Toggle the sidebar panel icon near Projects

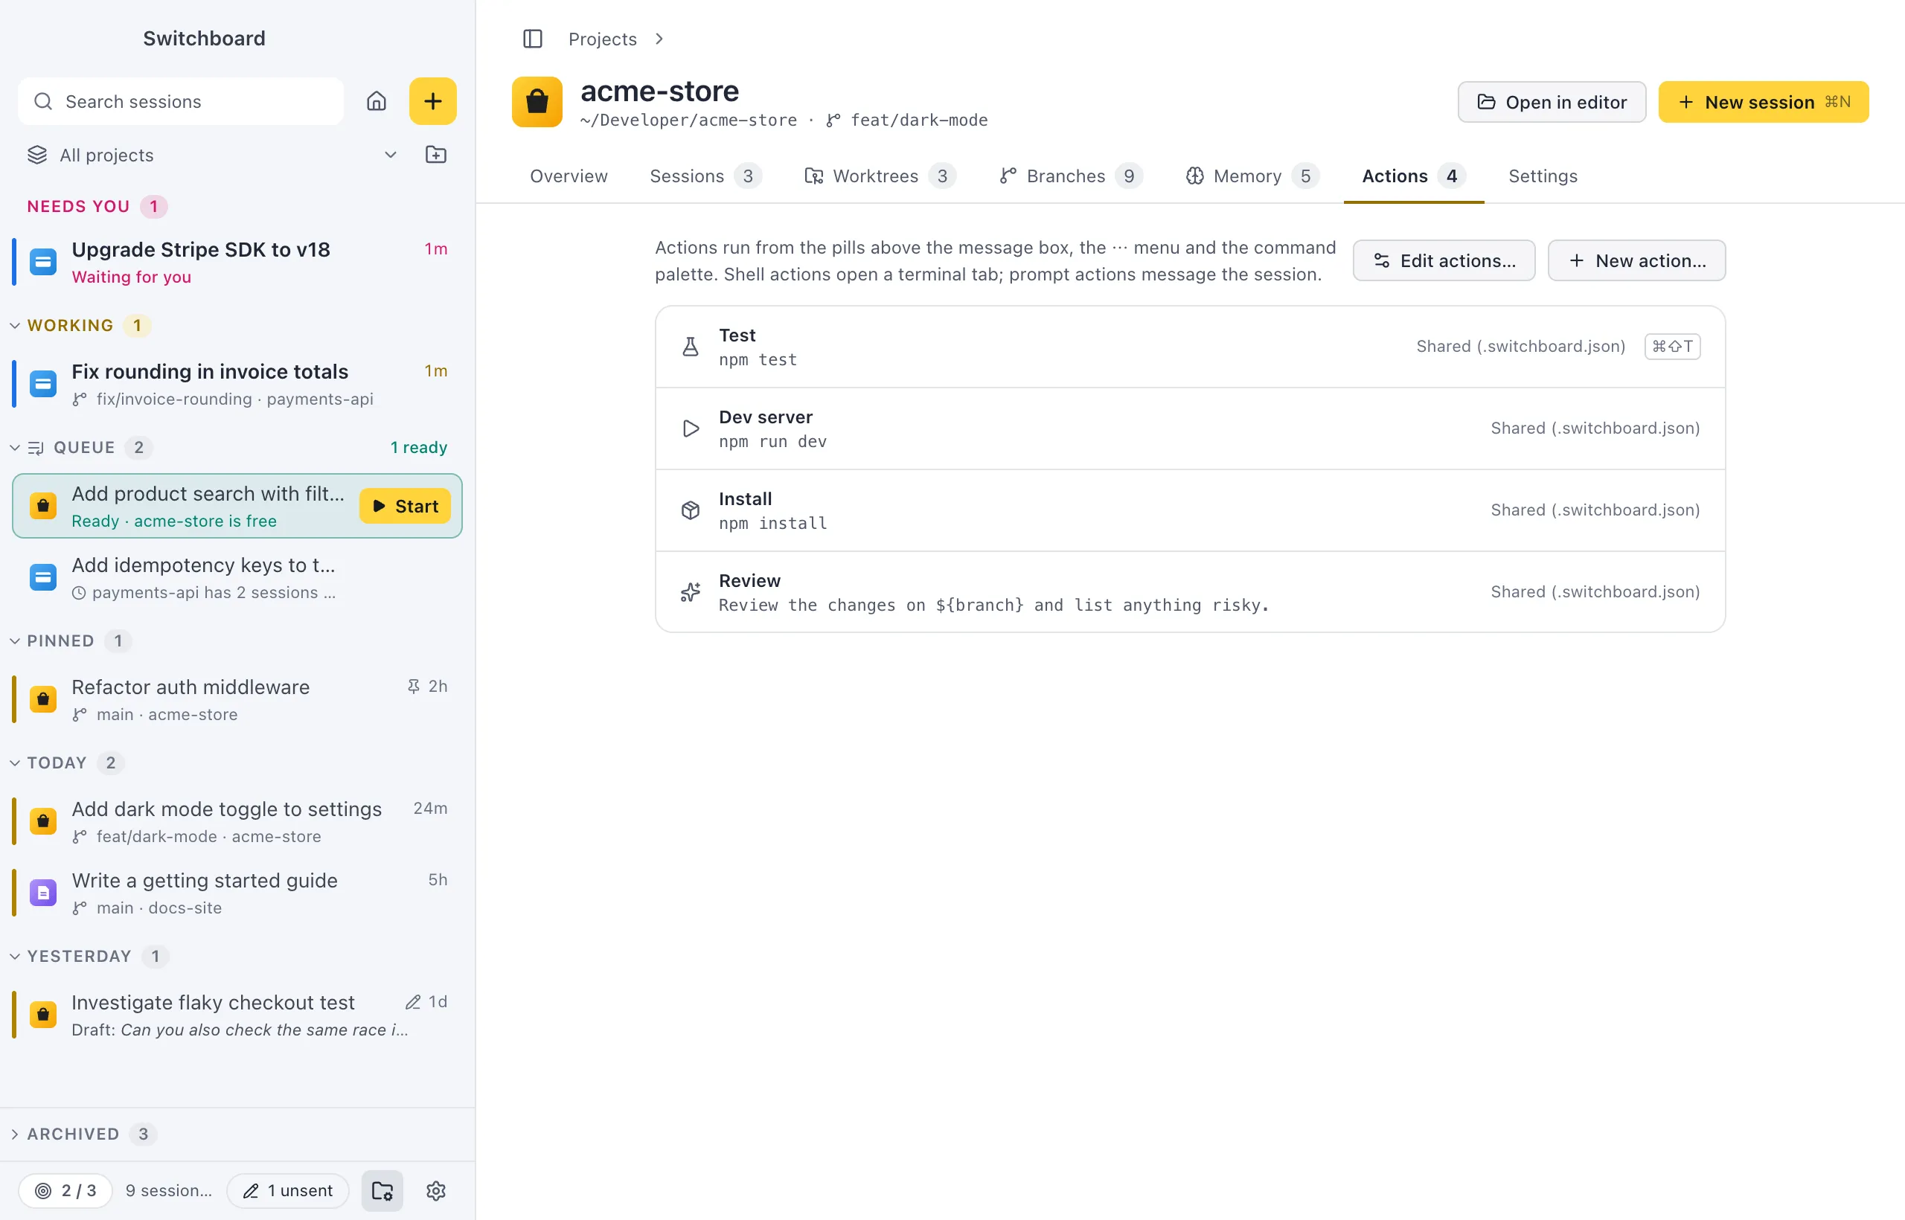(x=533, y=39)
